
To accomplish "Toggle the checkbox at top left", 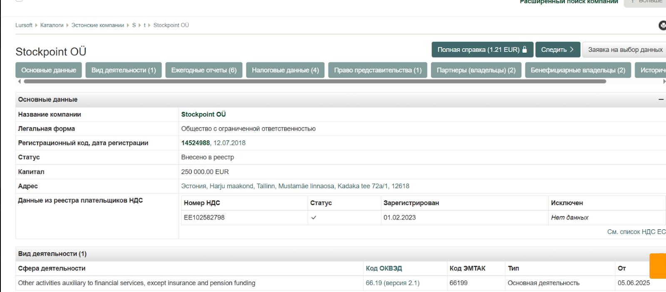I will coord(19,0).
